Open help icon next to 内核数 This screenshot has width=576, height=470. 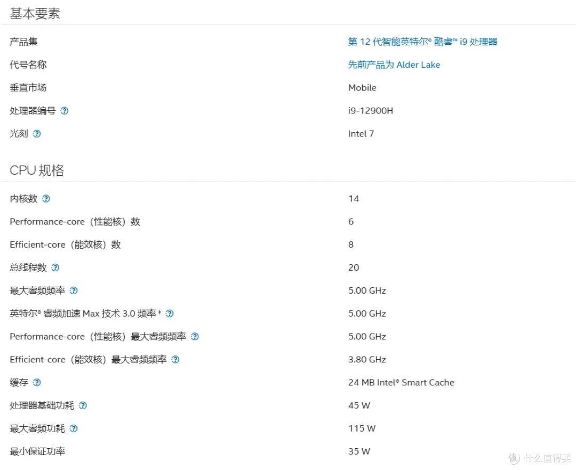point(46,199)
